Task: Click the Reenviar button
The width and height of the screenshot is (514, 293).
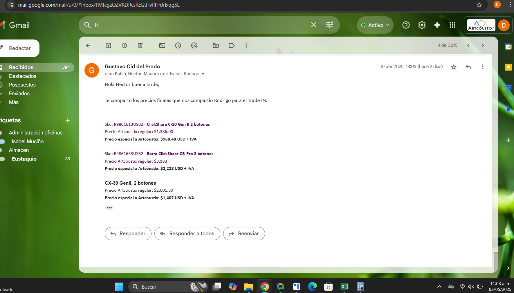Action: 244,233
